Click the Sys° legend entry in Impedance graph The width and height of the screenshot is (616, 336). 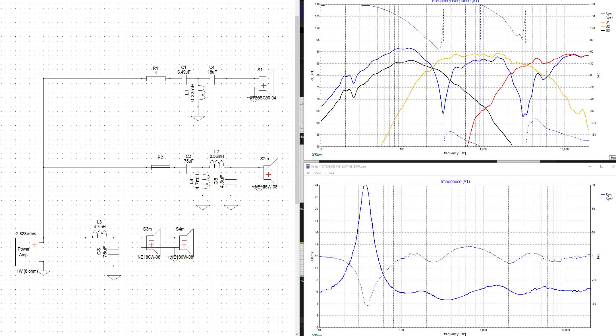606,199
